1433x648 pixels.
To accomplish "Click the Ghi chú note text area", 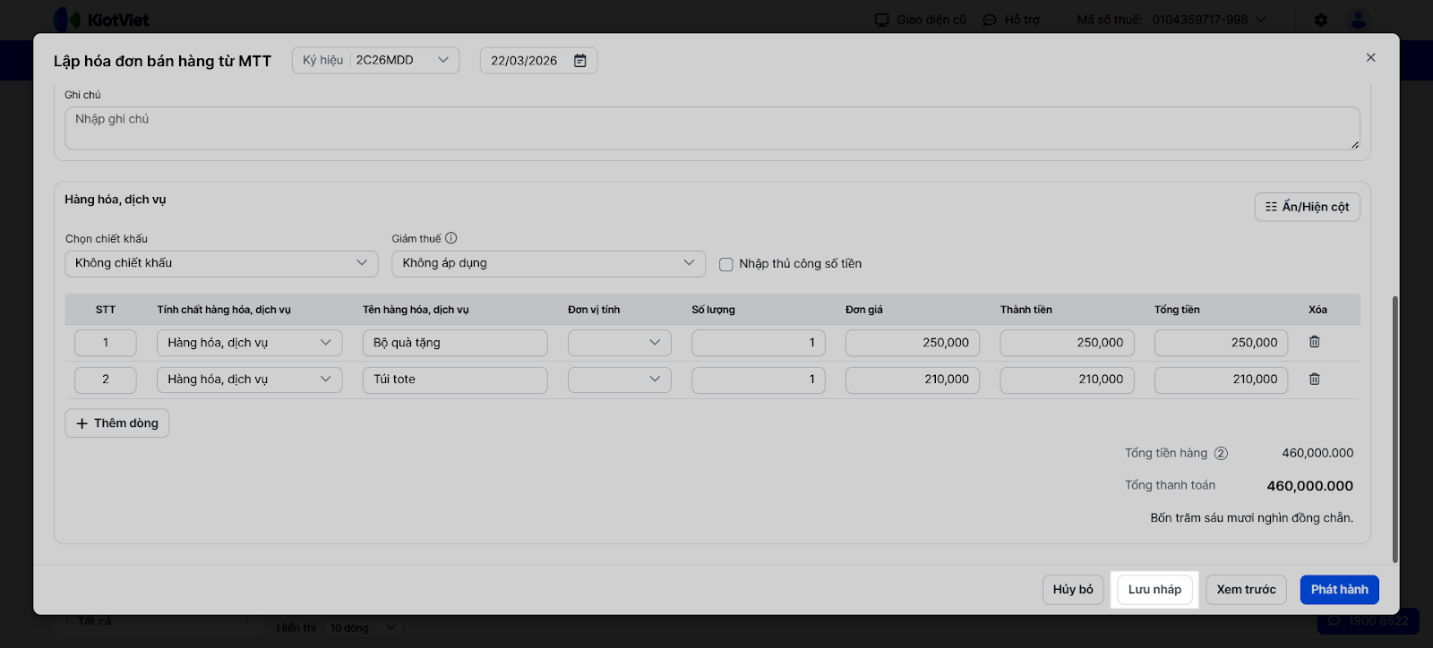I will [712, 128].
